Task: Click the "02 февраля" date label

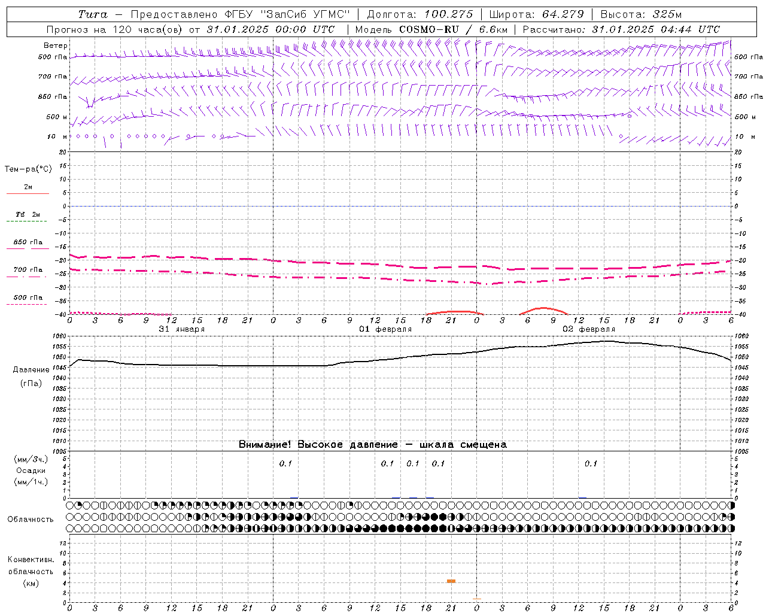Action: pyautogui.click(x=589, y=329)
